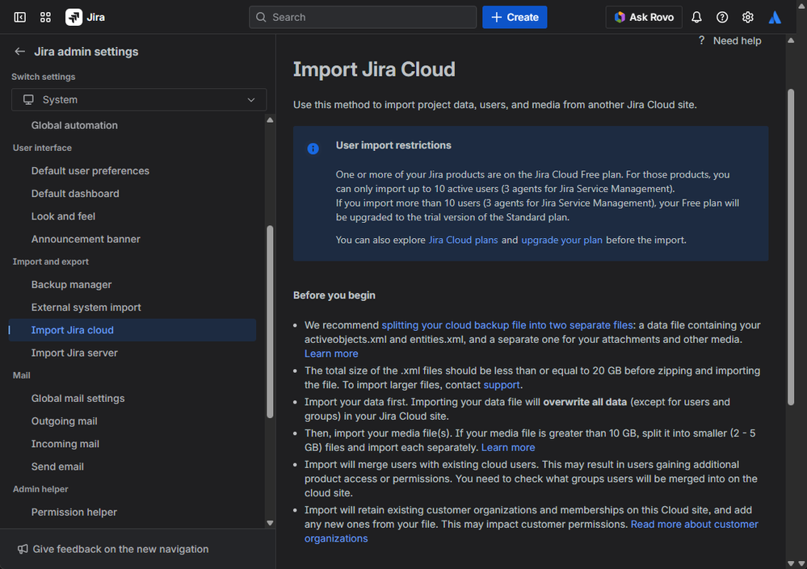Click Learn more after attachments and other media
Viewport: 807px width, 569px height.
pyautogui.click(x=331, y=354)
